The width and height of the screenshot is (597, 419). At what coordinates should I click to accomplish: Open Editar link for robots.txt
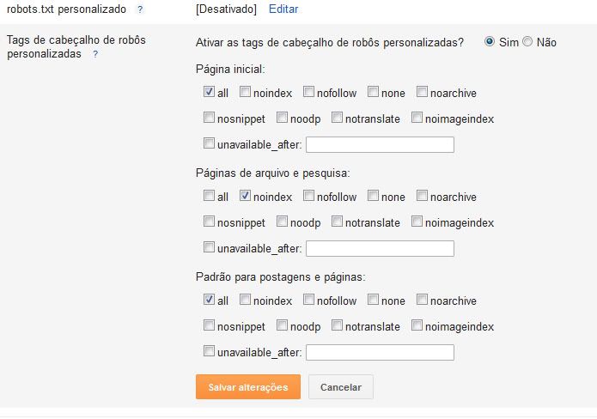pyautogui.click(x=283, y=9)
